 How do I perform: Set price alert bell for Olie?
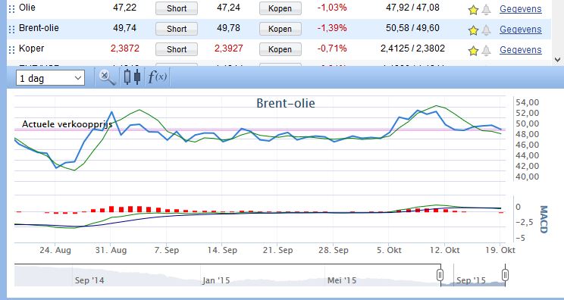point(487,10)
